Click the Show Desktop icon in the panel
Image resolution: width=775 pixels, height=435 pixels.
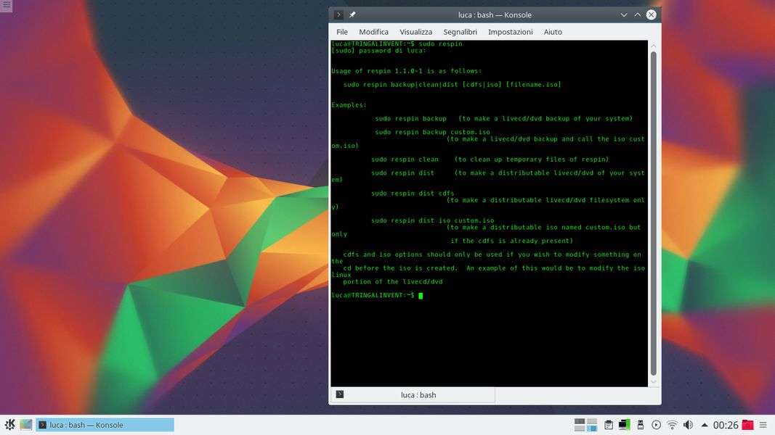(25, 425)
